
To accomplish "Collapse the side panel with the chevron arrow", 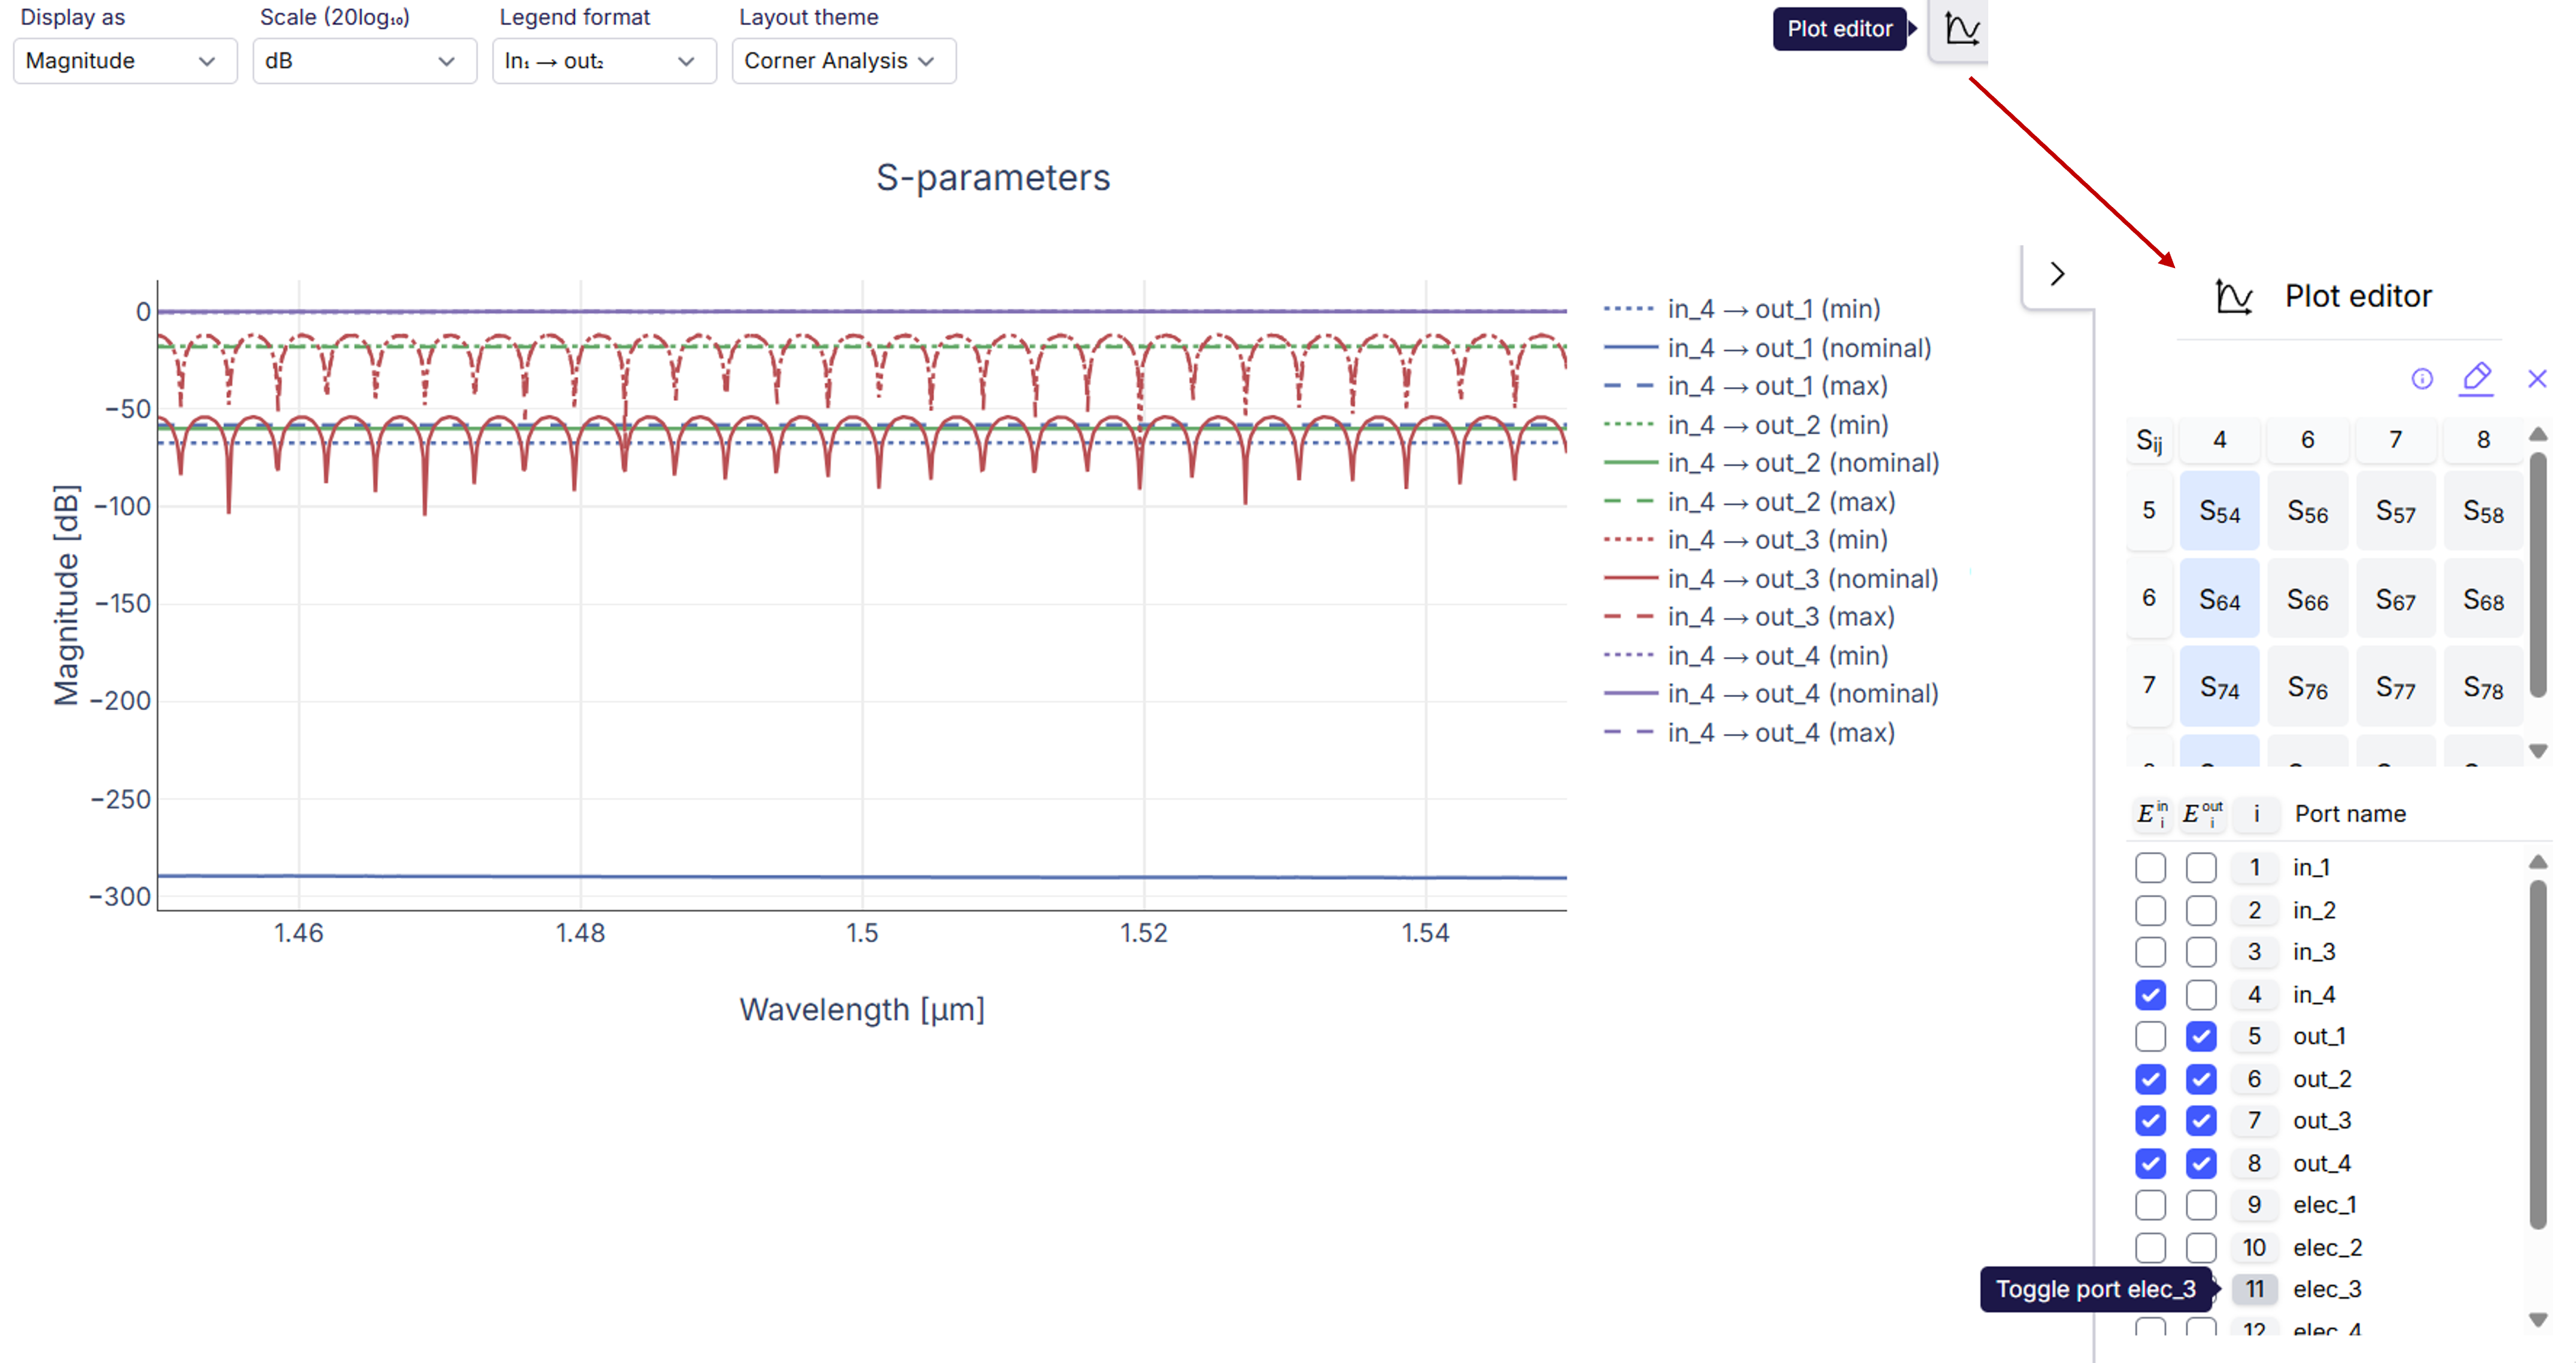I will click(x=2056, y=274).
